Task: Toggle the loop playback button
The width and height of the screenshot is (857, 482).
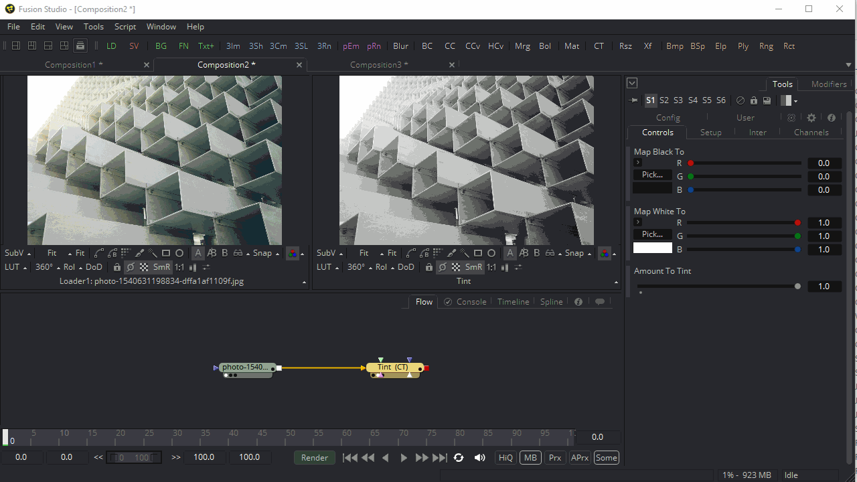Action: [459, 458]
